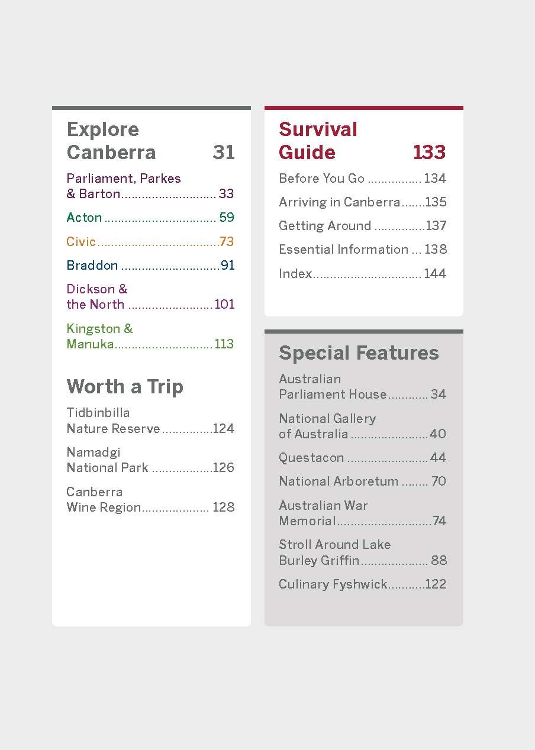
Task: Jump to the Index entry
Action: [362, 274]
